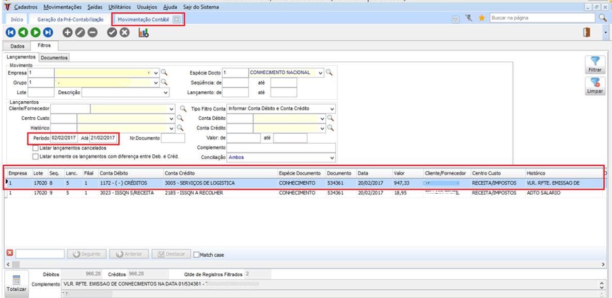This screenshot has height=298, width=612.
Task: Click the add new record plus icon
Action: click(x=67, y=33)
